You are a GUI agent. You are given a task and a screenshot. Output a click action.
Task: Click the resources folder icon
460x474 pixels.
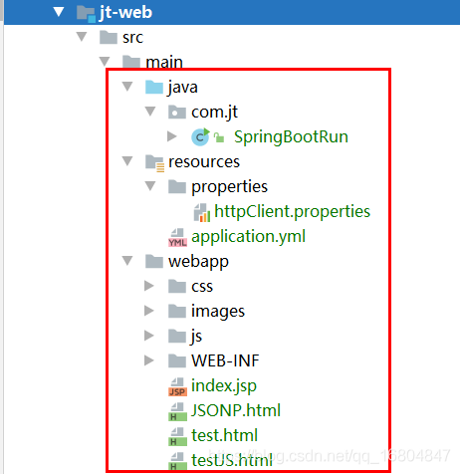point(154,163)
